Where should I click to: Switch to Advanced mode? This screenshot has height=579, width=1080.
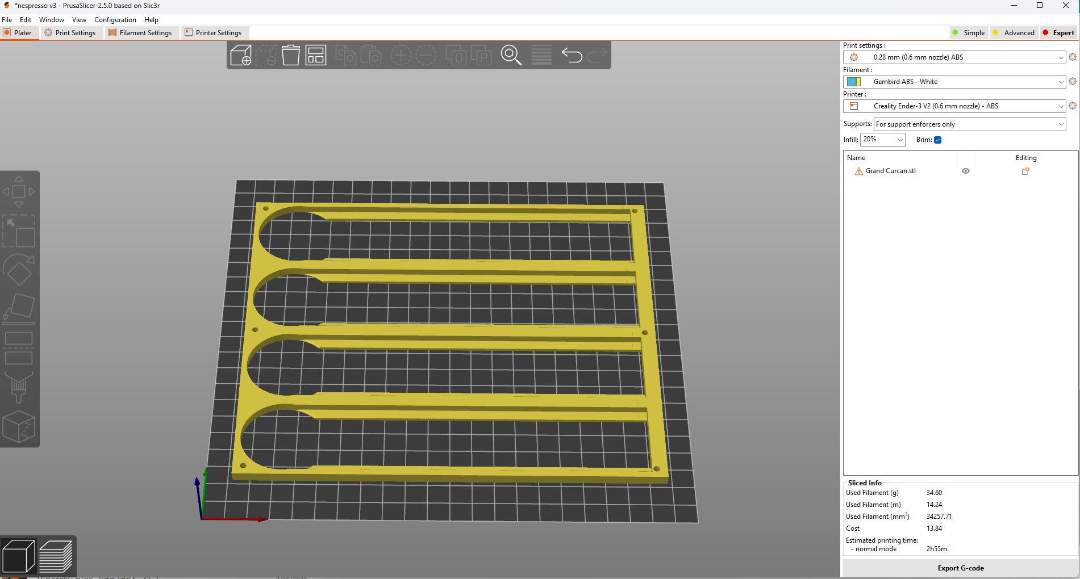point(1014,33)
